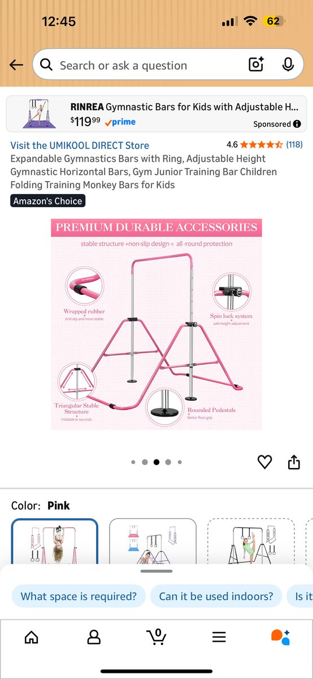The height and width of the screenshot is (679, 313).
Task: Ask "Can it be used indoors?"
Action: 216,596
